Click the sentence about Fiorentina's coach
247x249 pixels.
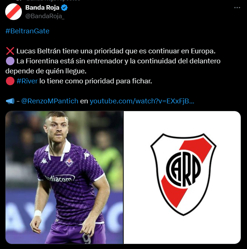coord(113,66)
